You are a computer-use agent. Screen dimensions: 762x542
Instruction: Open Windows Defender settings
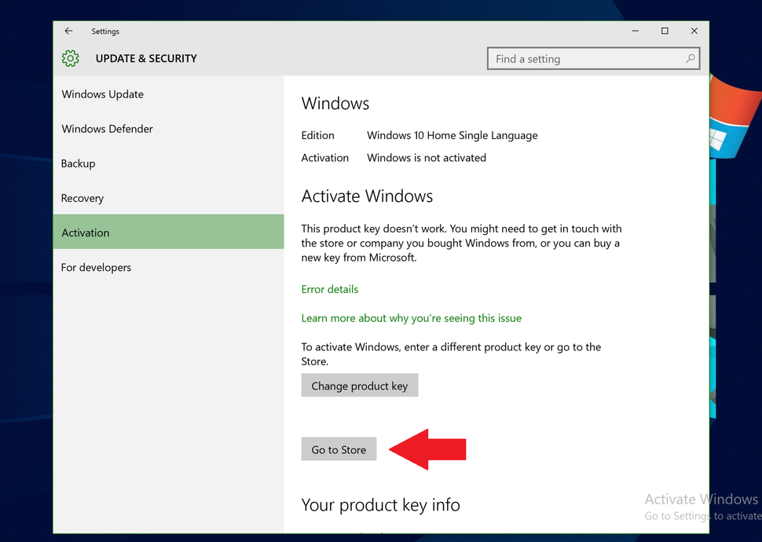(107, 128)
